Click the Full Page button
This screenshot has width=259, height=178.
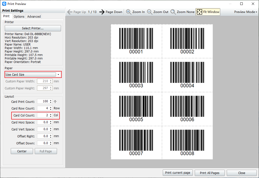tap(46, 151)
